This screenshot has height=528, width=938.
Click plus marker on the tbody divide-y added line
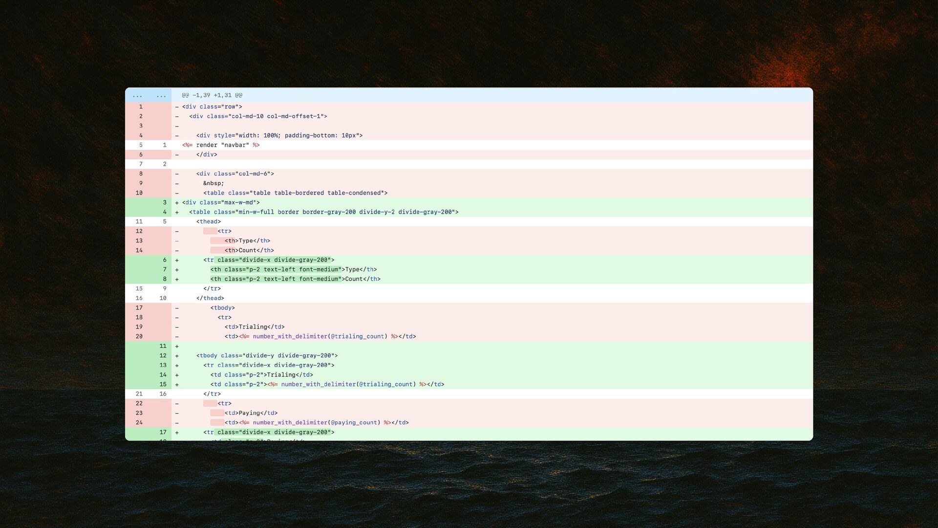pyautogui.click(x=177, y=356)
